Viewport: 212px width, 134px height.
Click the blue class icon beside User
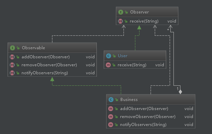[x=109, y=56]
